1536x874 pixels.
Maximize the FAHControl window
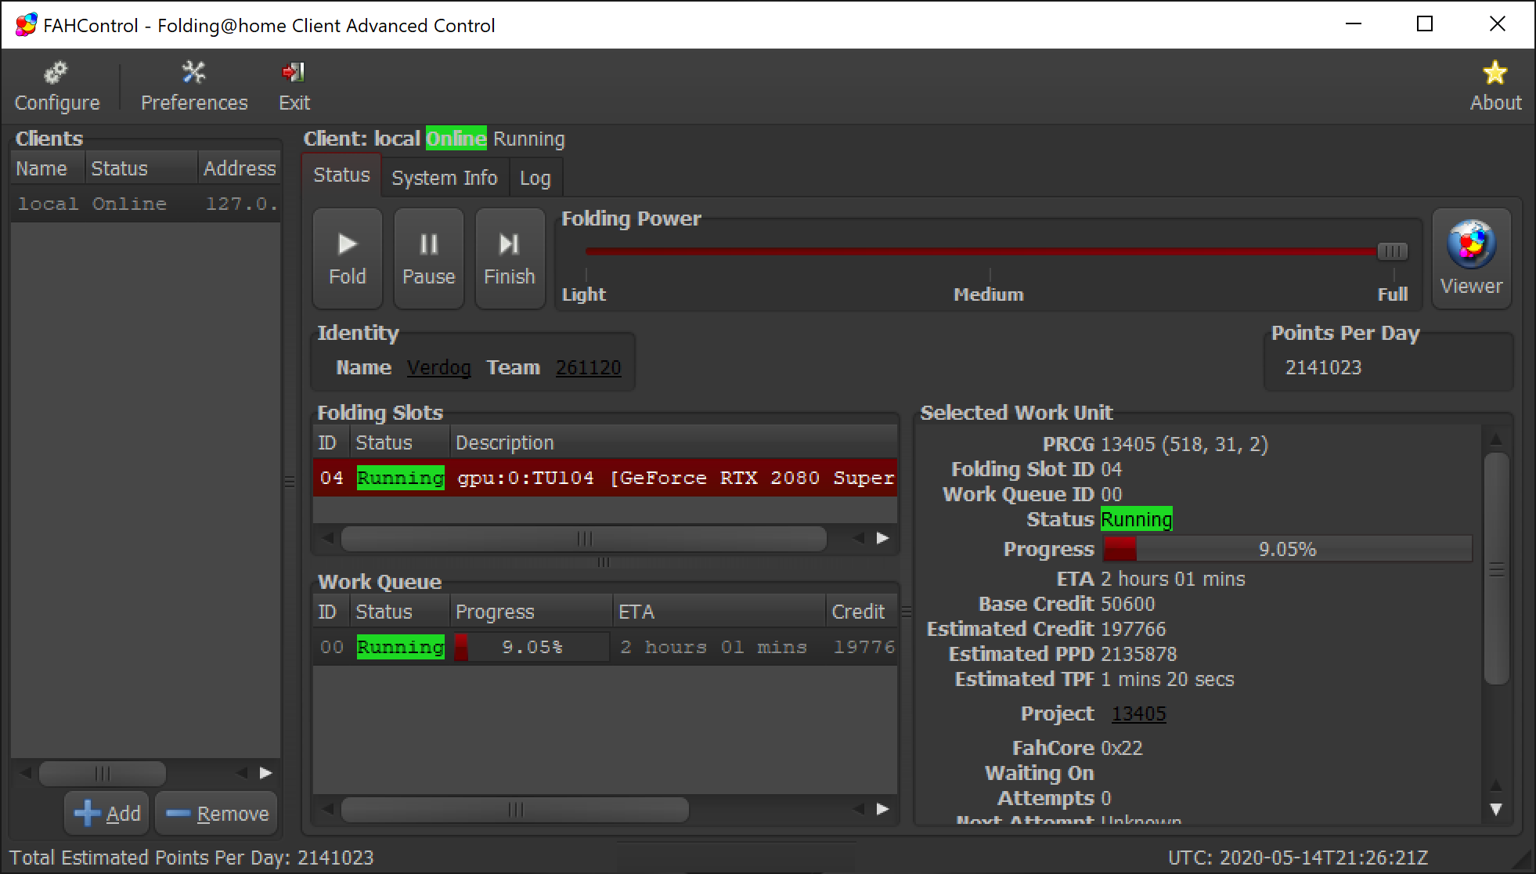pyautogui.click(x=1425, y=24)
